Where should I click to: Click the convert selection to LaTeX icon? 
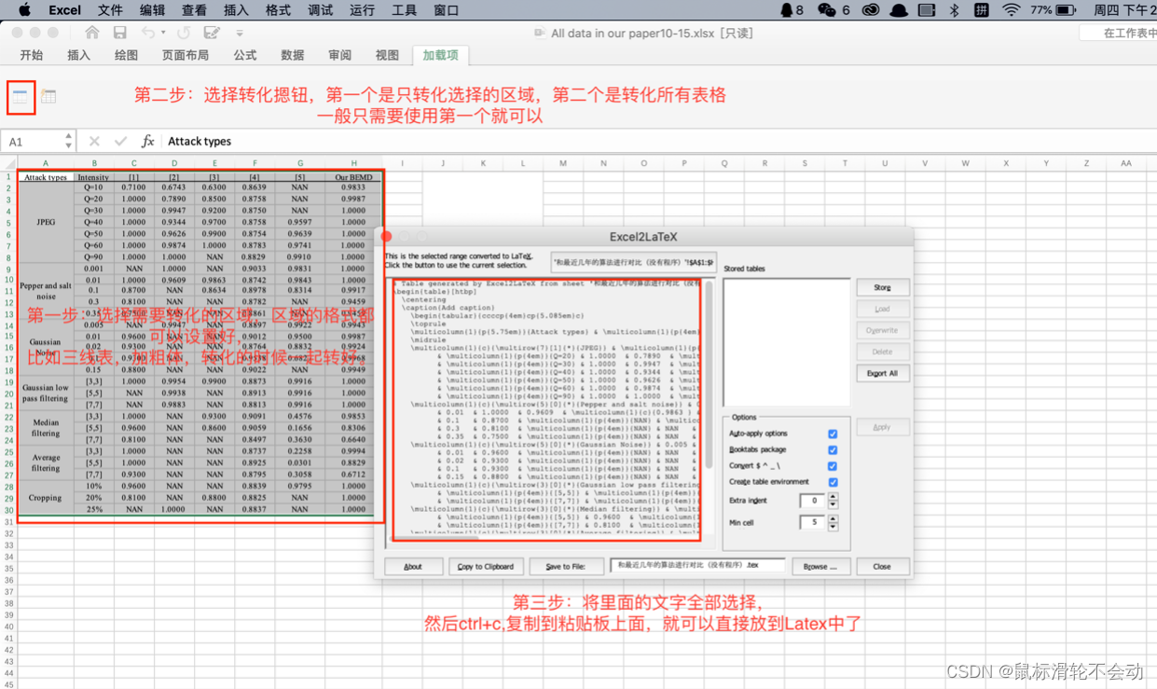(21, 97)
